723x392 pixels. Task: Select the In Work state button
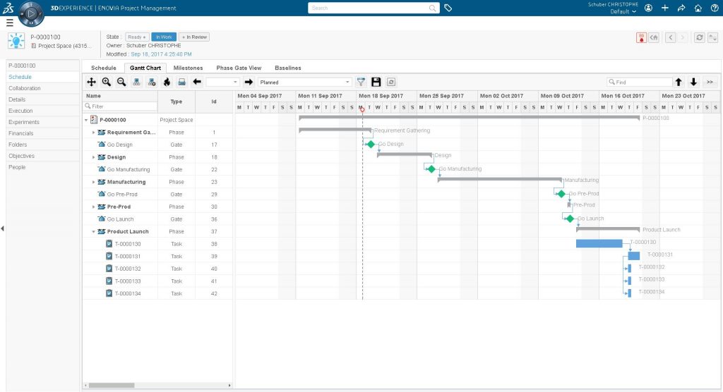tap(164, 37)
